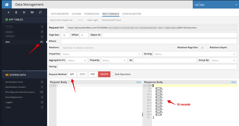
Task: Open the Backendless Cache table
Action: click(x=14, y=82)
